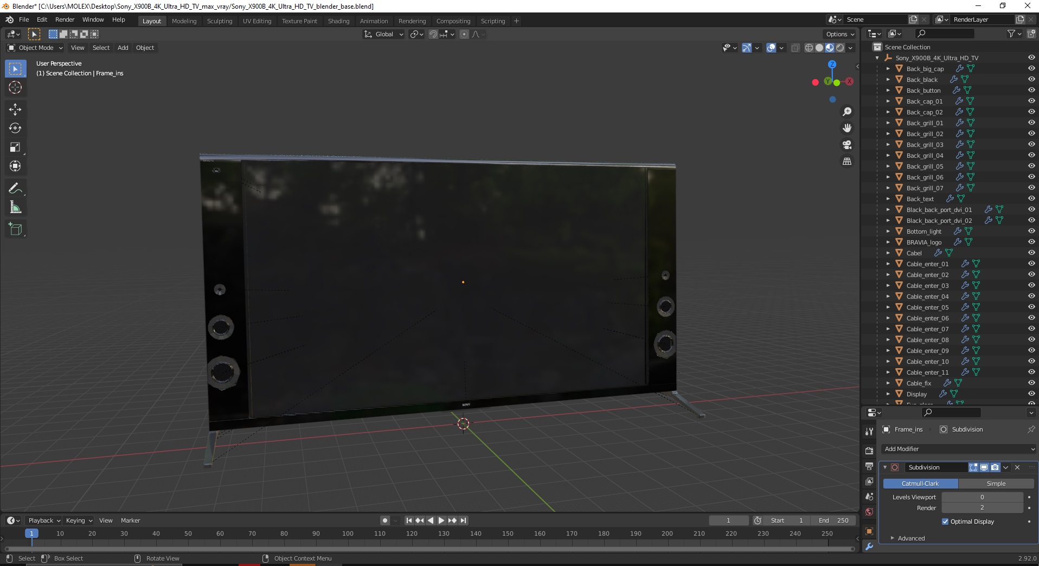Adjust Levels Viewport value field
The height and width of the screenshot is (566, 1039).
point(982,497)
